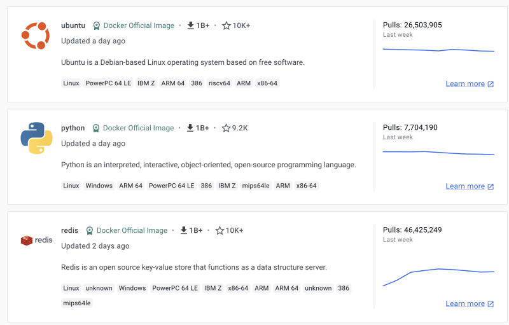The width and height of the screenshot is (509, 325).
Task: Click the python pulls trend chart
Action: (x=438, y=153)
